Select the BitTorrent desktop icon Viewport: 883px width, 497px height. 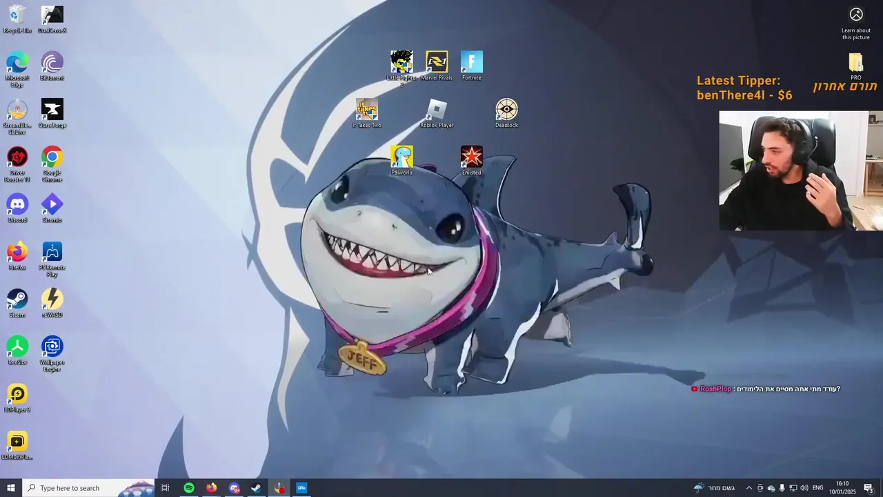52,67
